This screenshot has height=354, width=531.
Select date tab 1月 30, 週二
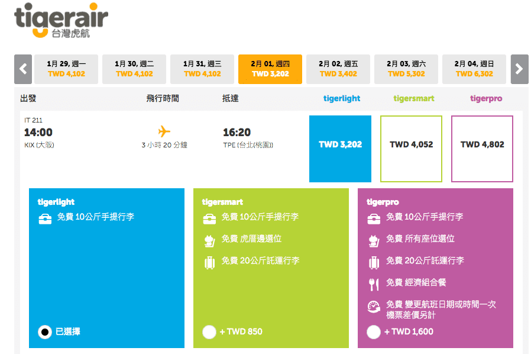[x=134, y=69]
